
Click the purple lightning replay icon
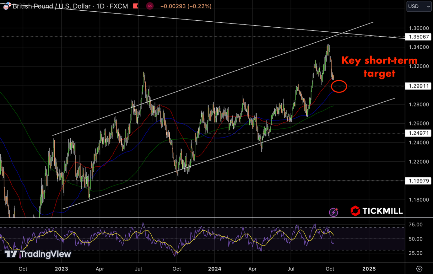pyautogui.click(x=333, y=212)
